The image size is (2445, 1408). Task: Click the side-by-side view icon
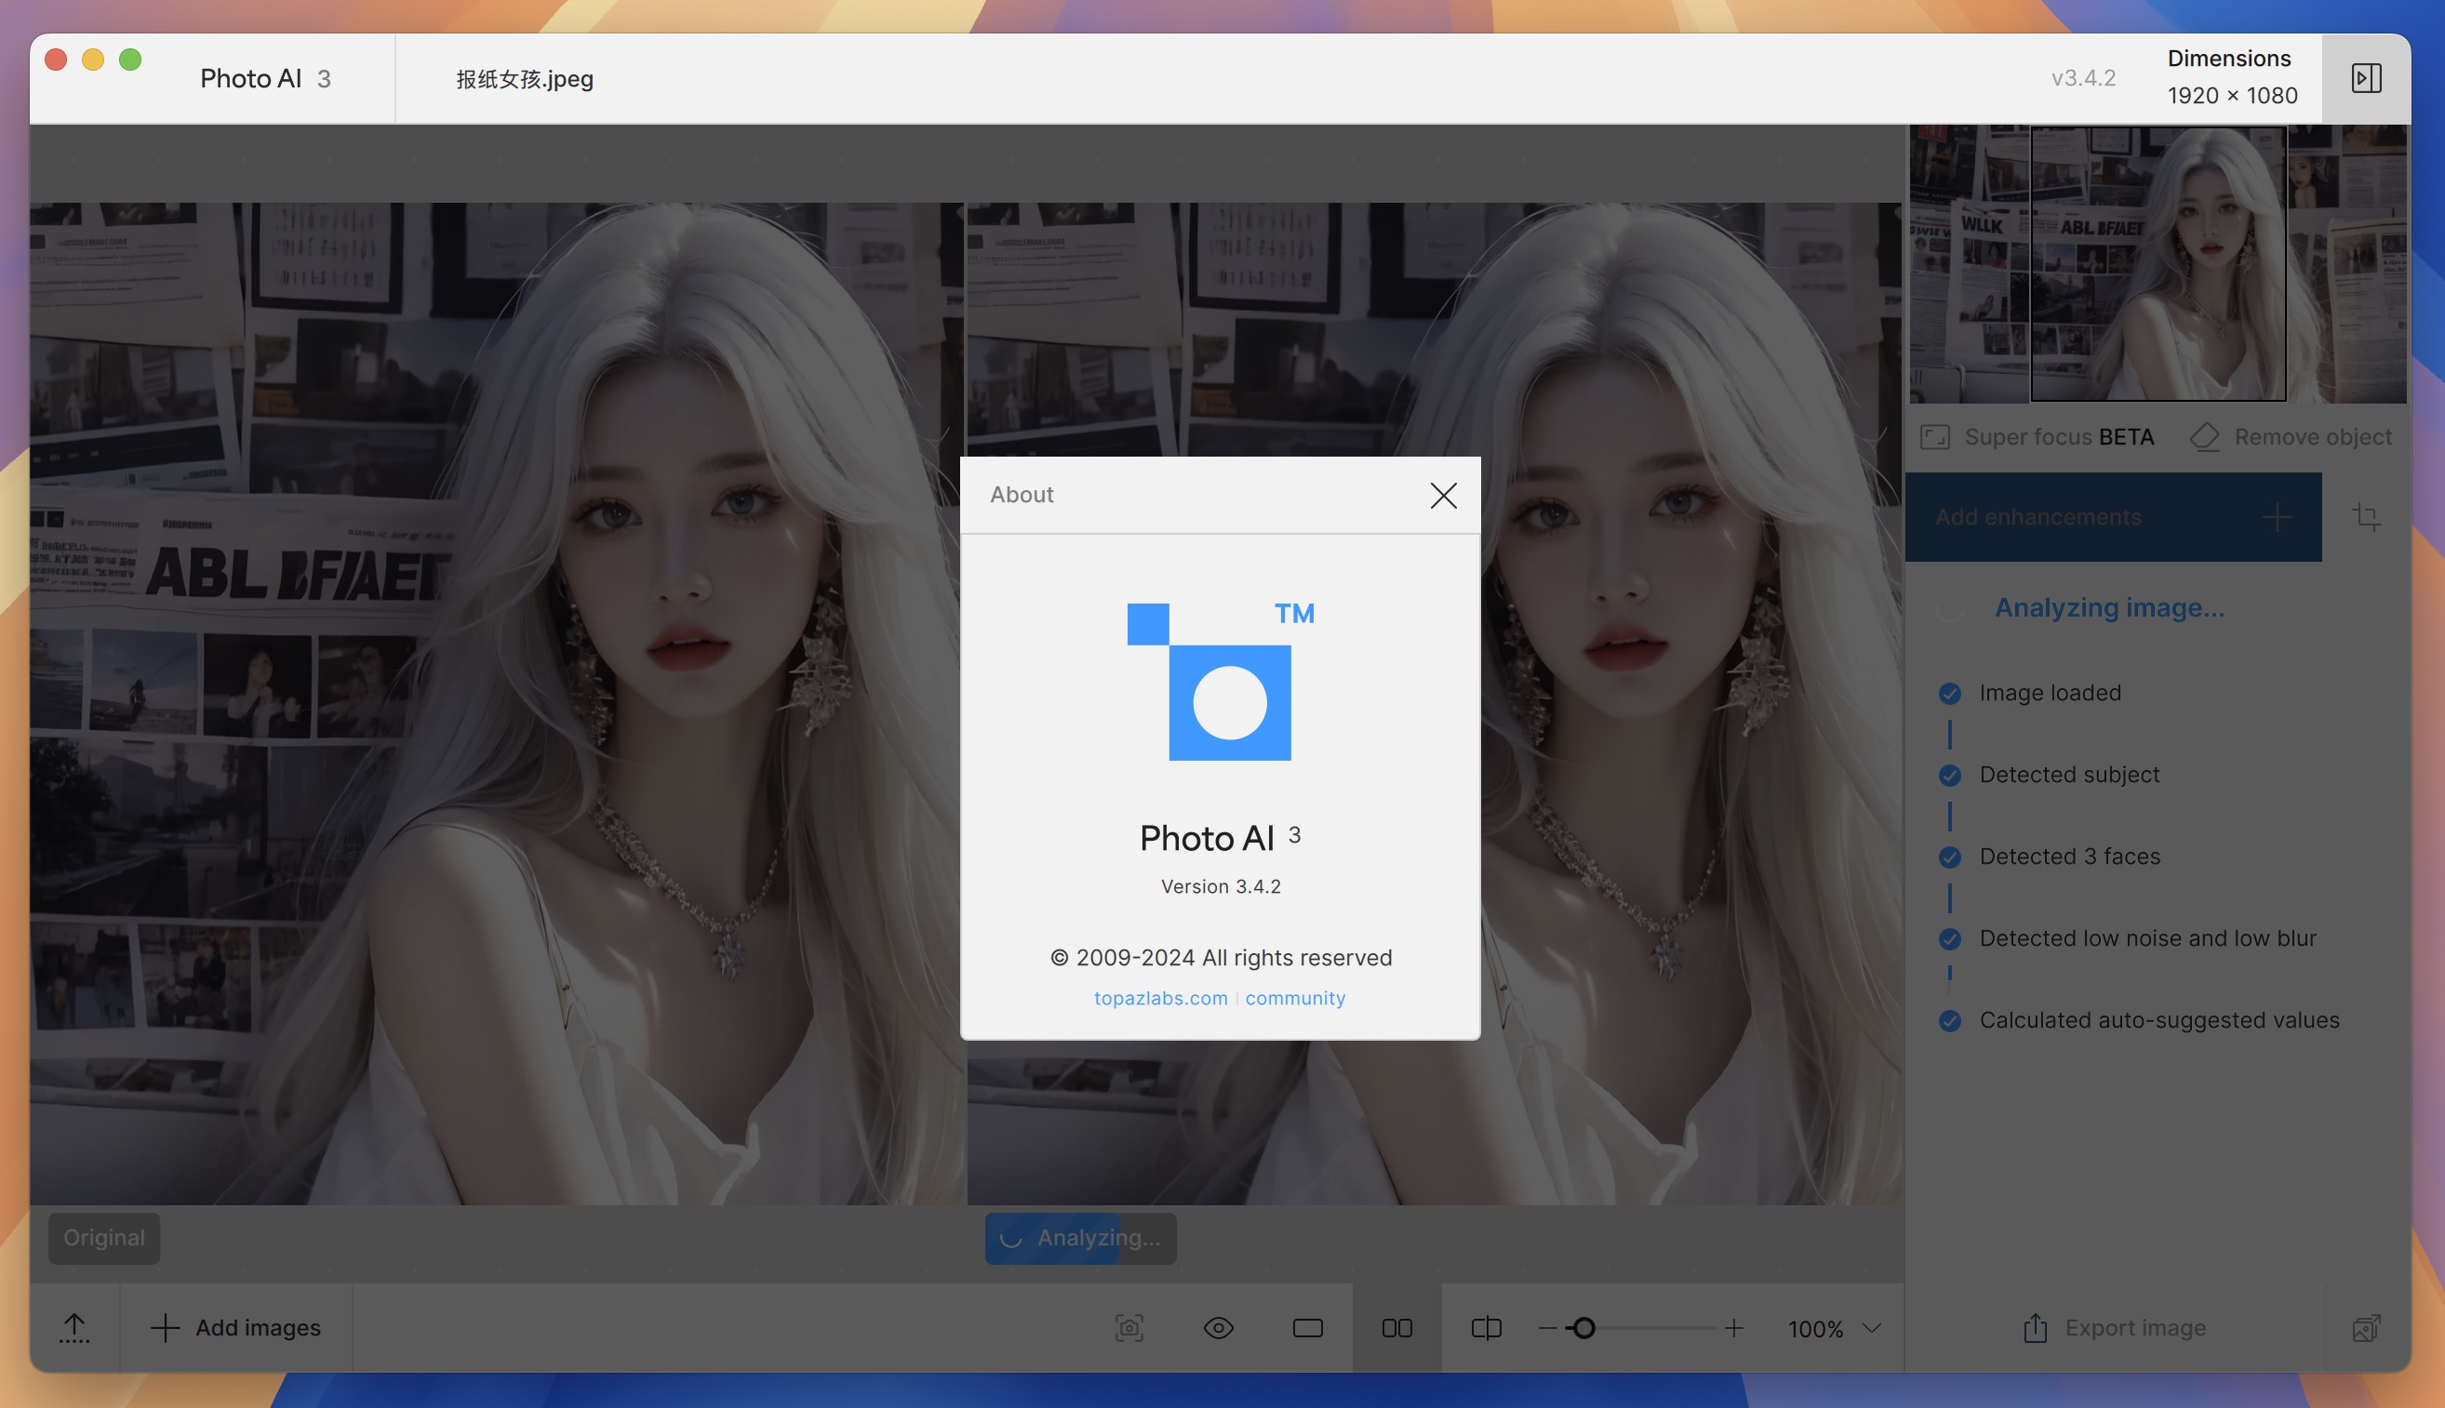pyautogui.click(x=1397, y=1327)
